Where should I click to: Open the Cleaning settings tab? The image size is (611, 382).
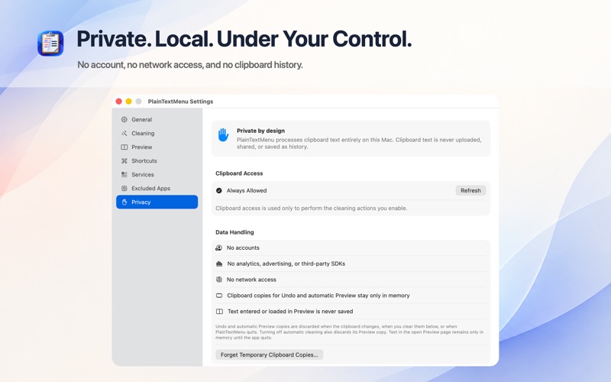tap(157, 133)
